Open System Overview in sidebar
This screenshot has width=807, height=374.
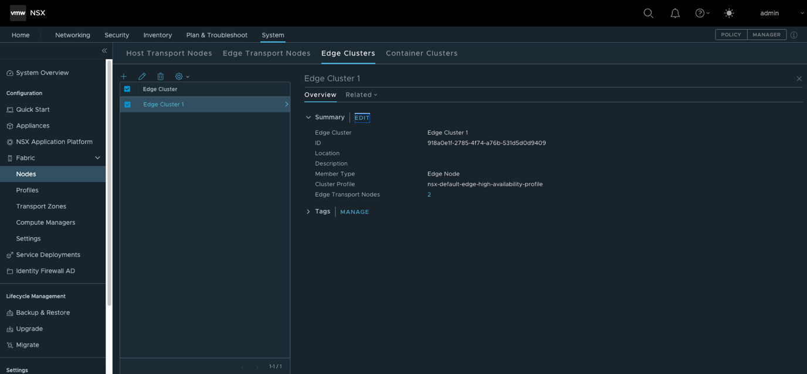coord(42,73)
